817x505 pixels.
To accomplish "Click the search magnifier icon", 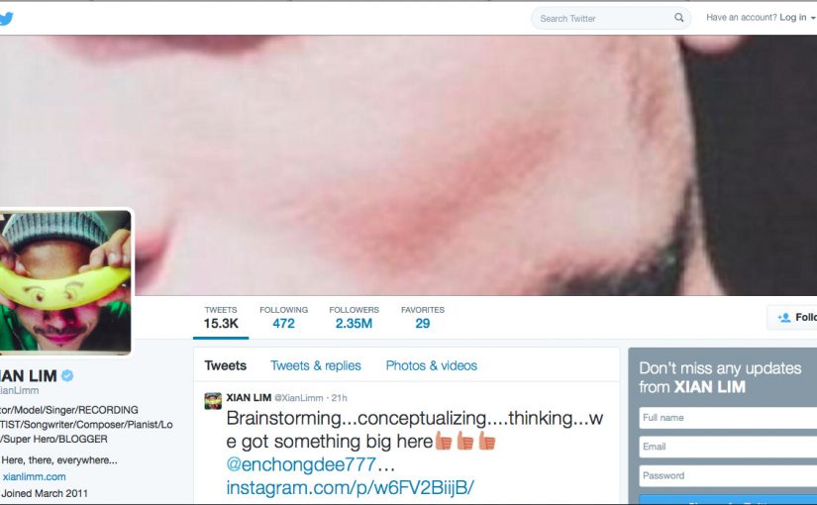I will pos(679,18).
